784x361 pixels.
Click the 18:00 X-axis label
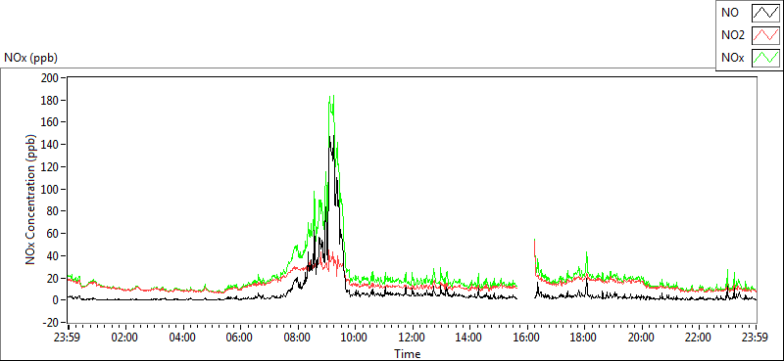click(584, 338)
